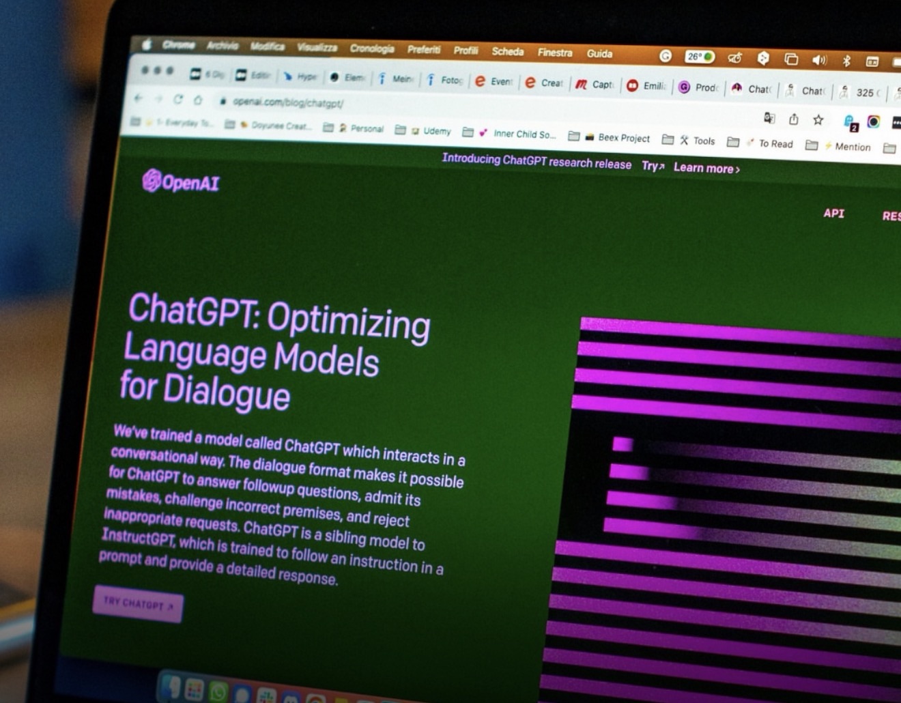Screen dimensions: 901x703
Task: Open Launchpad from the Dock
Action: [195, 691]
